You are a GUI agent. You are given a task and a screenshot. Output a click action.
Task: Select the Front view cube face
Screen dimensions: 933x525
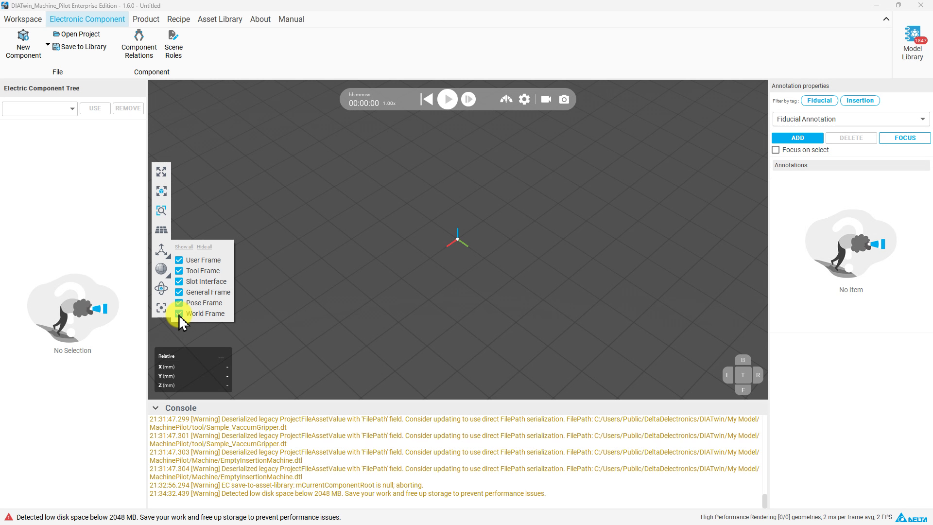coord(743,390)
